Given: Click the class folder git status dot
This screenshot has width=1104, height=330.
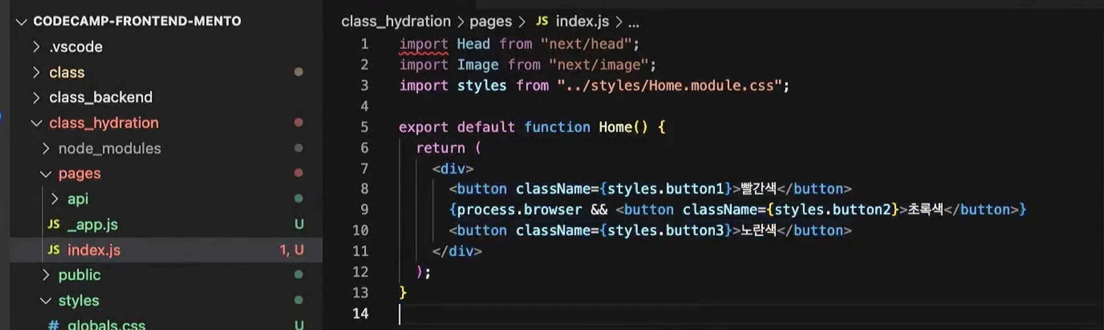Looking at the screenshot, I should click(298, 72).
